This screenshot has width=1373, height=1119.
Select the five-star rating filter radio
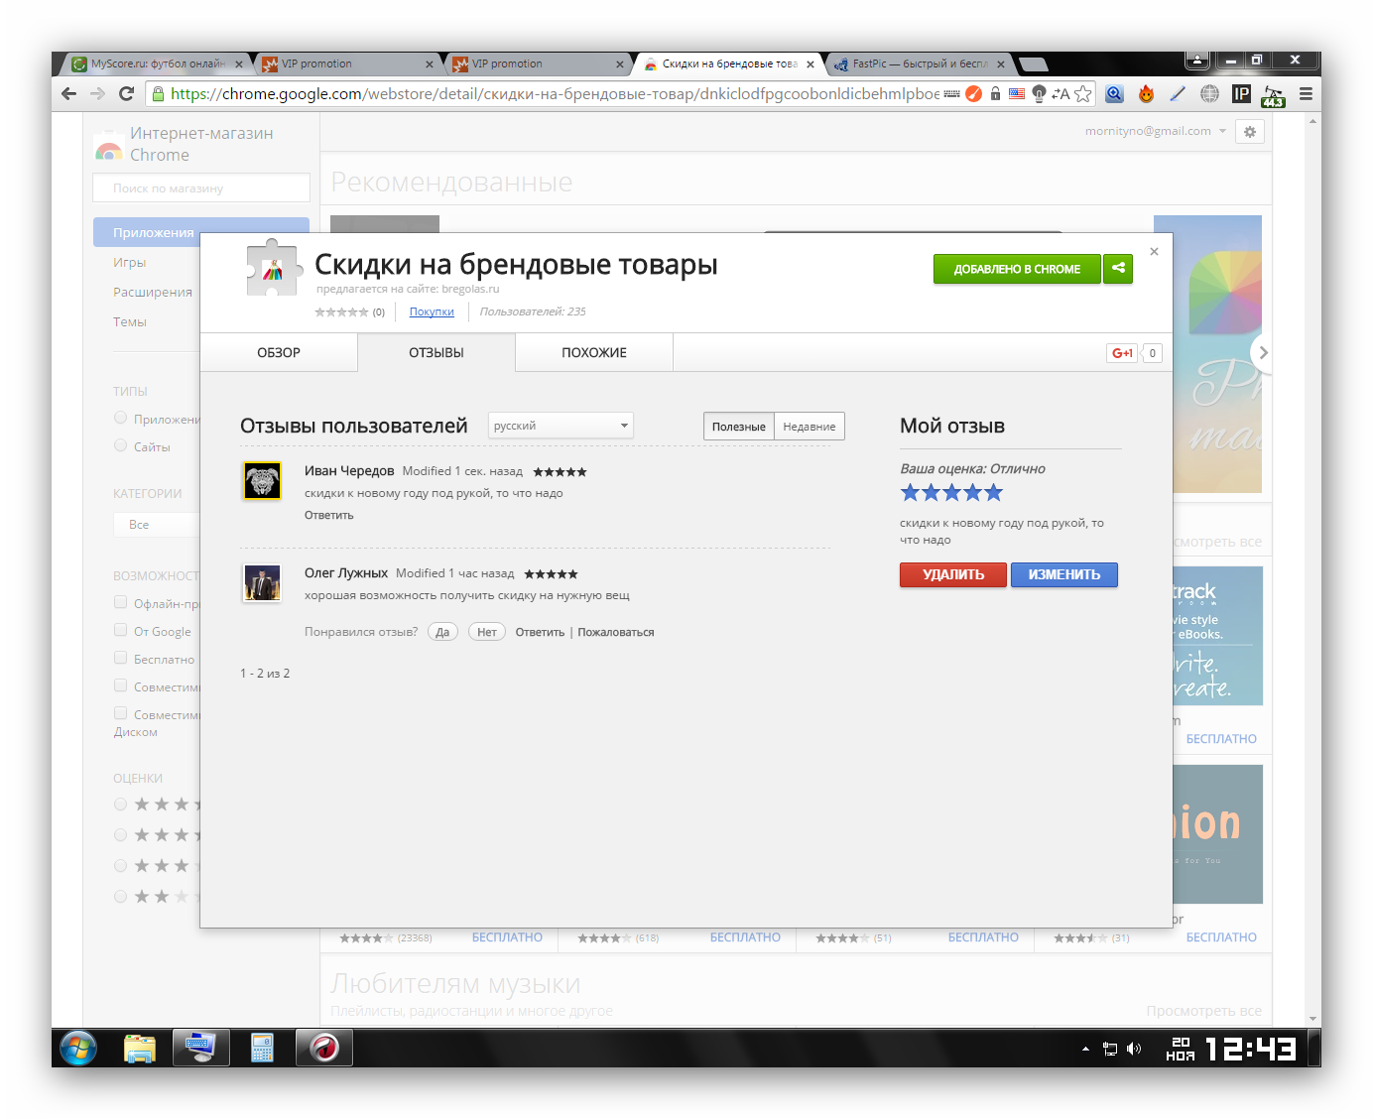[x=120, y=805]
